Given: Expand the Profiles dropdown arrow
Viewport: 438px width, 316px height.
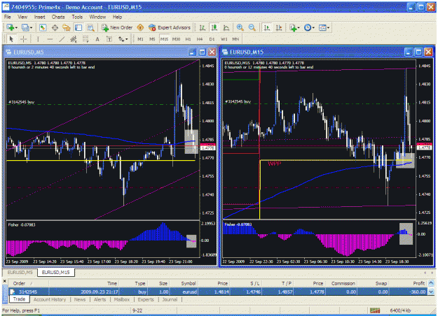Looking at the screenshot, I should [31, 28].
